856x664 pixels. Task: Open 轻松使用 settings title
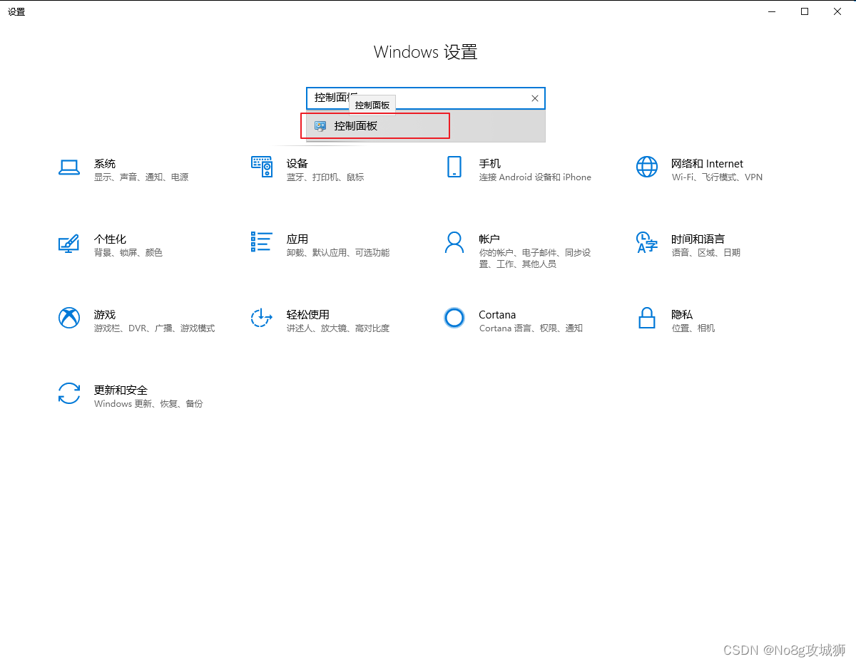point(308,315)
